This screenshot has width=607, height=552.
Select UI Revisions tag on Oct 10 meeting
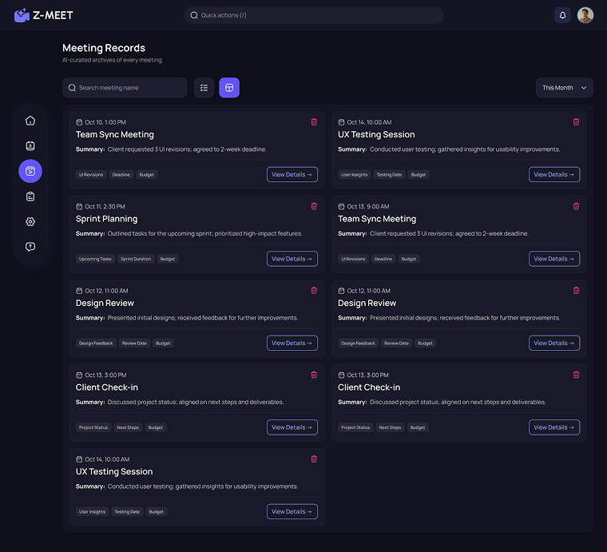tap(91, 175)
